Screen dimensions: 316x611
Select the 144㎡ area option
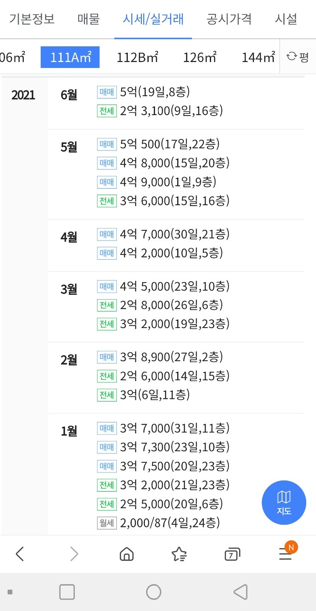click(258, 57)
